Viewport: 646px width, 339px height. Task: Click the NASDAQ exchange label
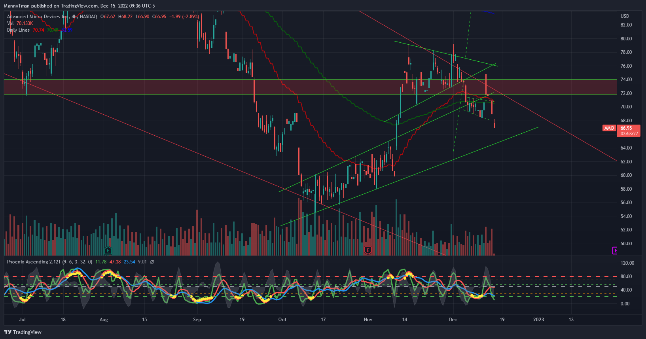point(89,17)
